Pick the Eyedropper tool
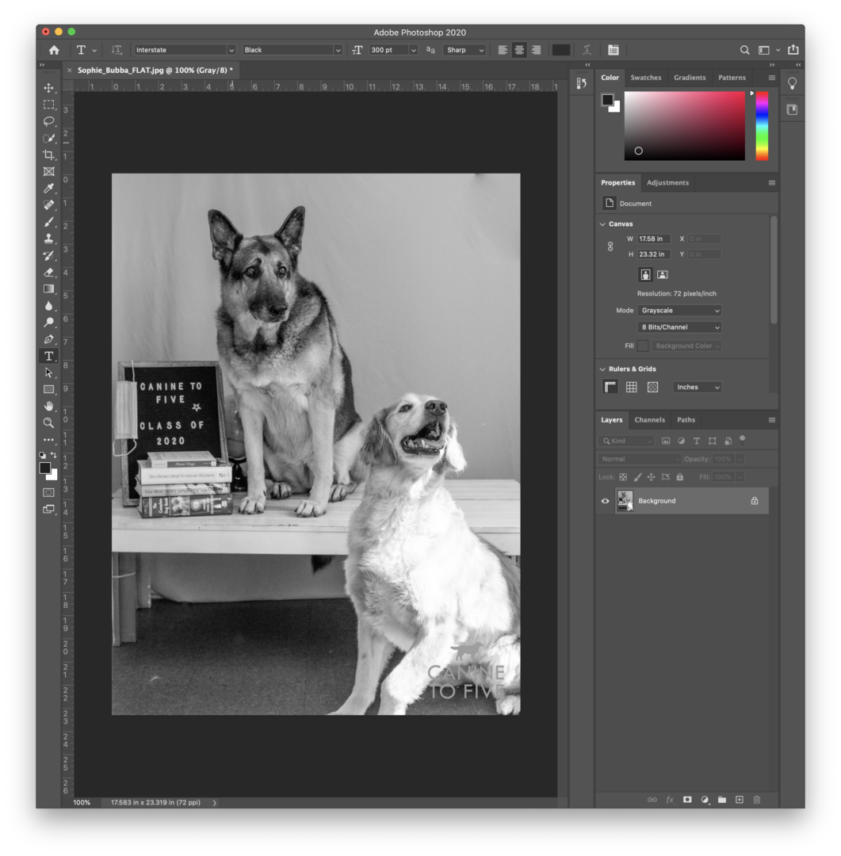 48,188
